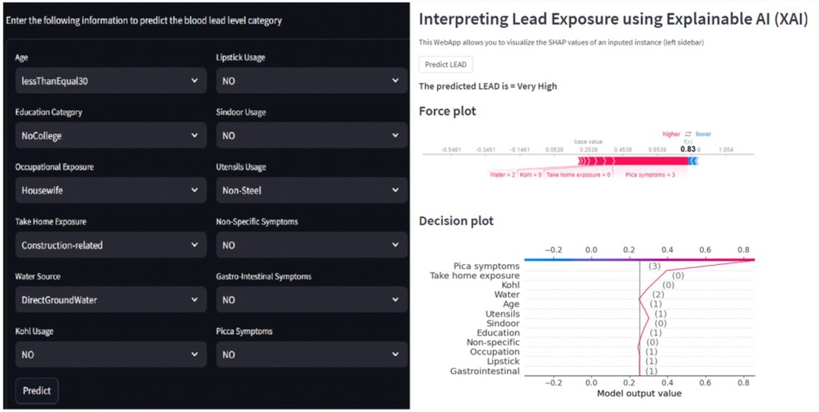Click the 'lower' legend label in the force plot
This screenshot has height=412, width=819.
(703, 134)
